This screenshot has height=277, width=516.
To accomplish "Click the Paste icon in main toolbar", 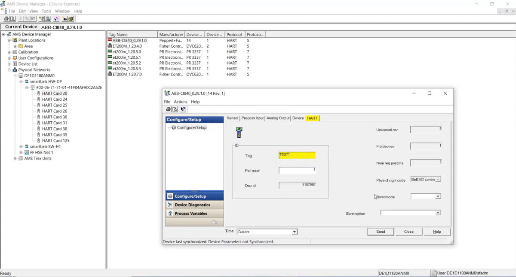I will click(x=32, y=19).
